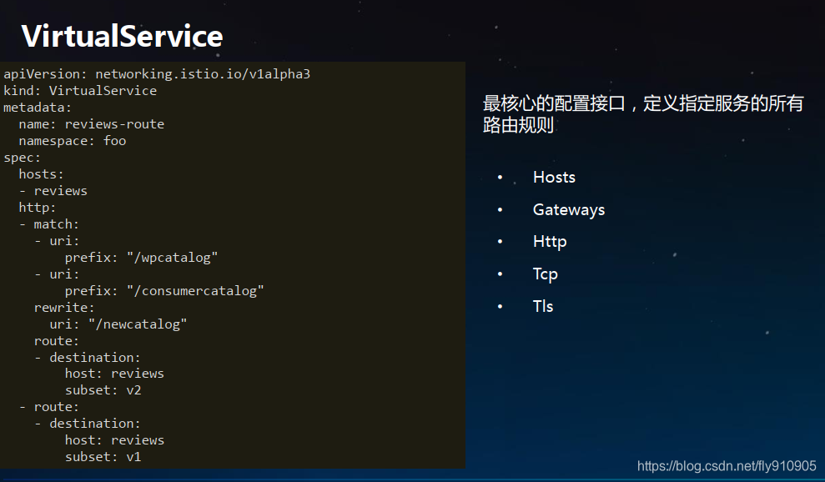
Task: Open the blog.csdn.net/fly910905 watermark link
Action: (x=726, y=466)
